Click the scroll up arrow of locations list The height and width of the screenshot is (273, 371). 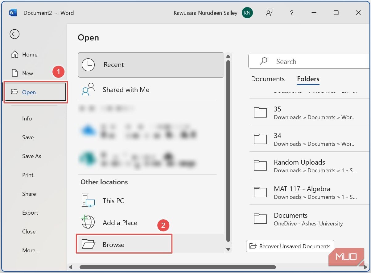point(228,56)
